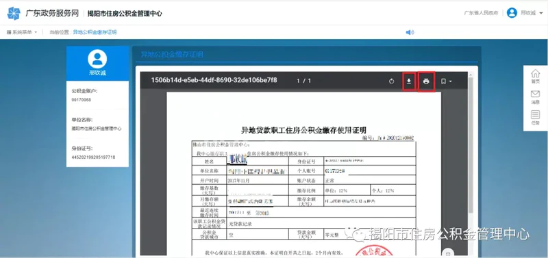548x258 pixels.
Task: Click the certificate title 异地贷款职工住房公积金缴存使用证明
Action: (x=303, y=130)
